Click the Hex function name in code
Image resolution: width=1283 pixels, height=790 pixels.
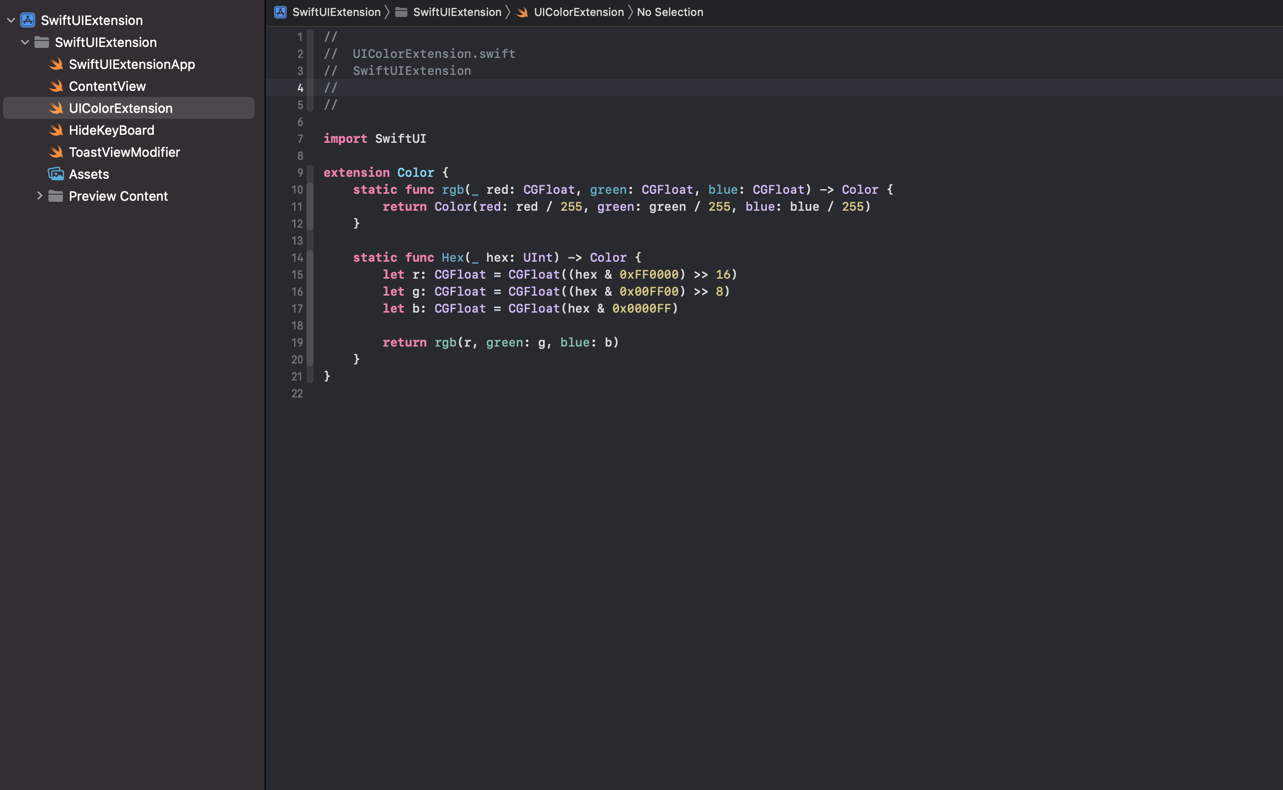452,258
